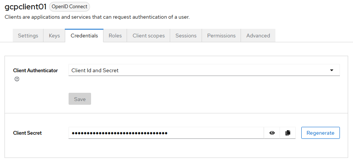Click the gcpclient01 page heading

(25, 7)
